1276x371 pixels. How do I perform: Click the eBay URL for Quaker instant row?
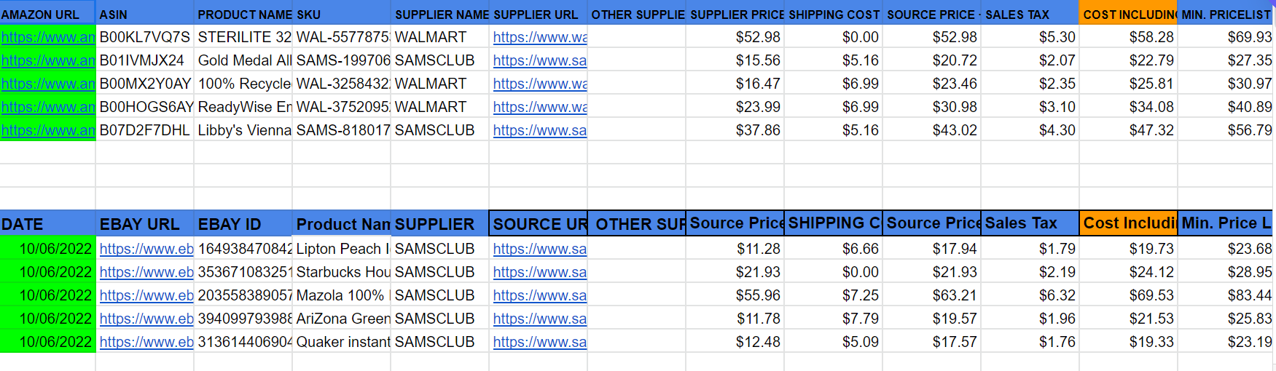146,342
